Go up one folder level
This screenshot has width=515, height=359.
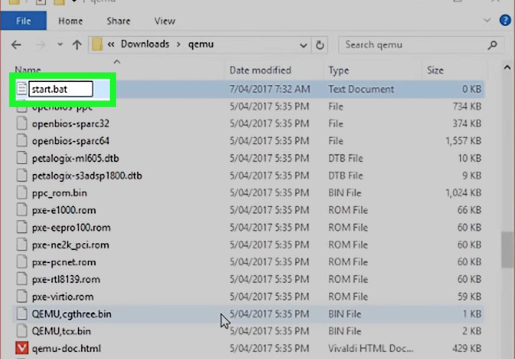(x=77, y=45)
